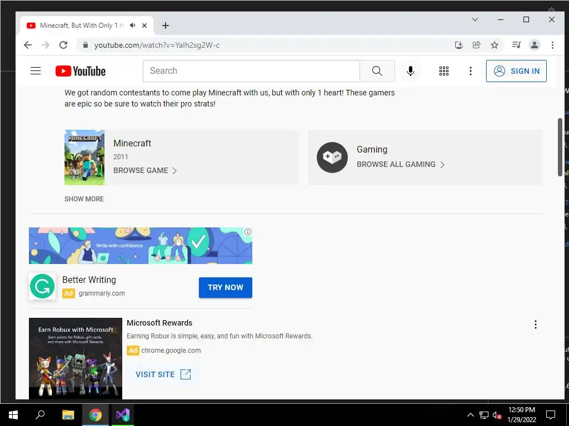Close the Minecraft video tab

144,26
